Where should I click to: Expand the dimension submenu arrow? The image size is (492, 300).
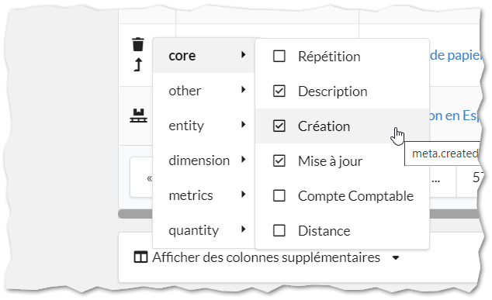(243, 160)
